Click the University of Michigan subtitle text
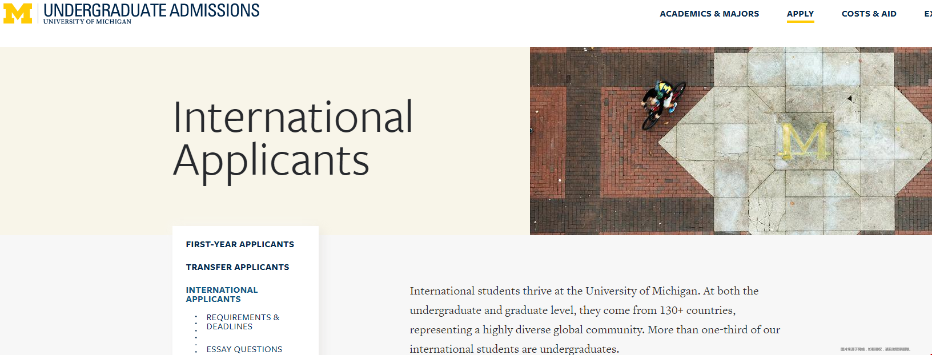Viewport: 932px width, 355px height. pyautogui.click(x=87, y=22)
